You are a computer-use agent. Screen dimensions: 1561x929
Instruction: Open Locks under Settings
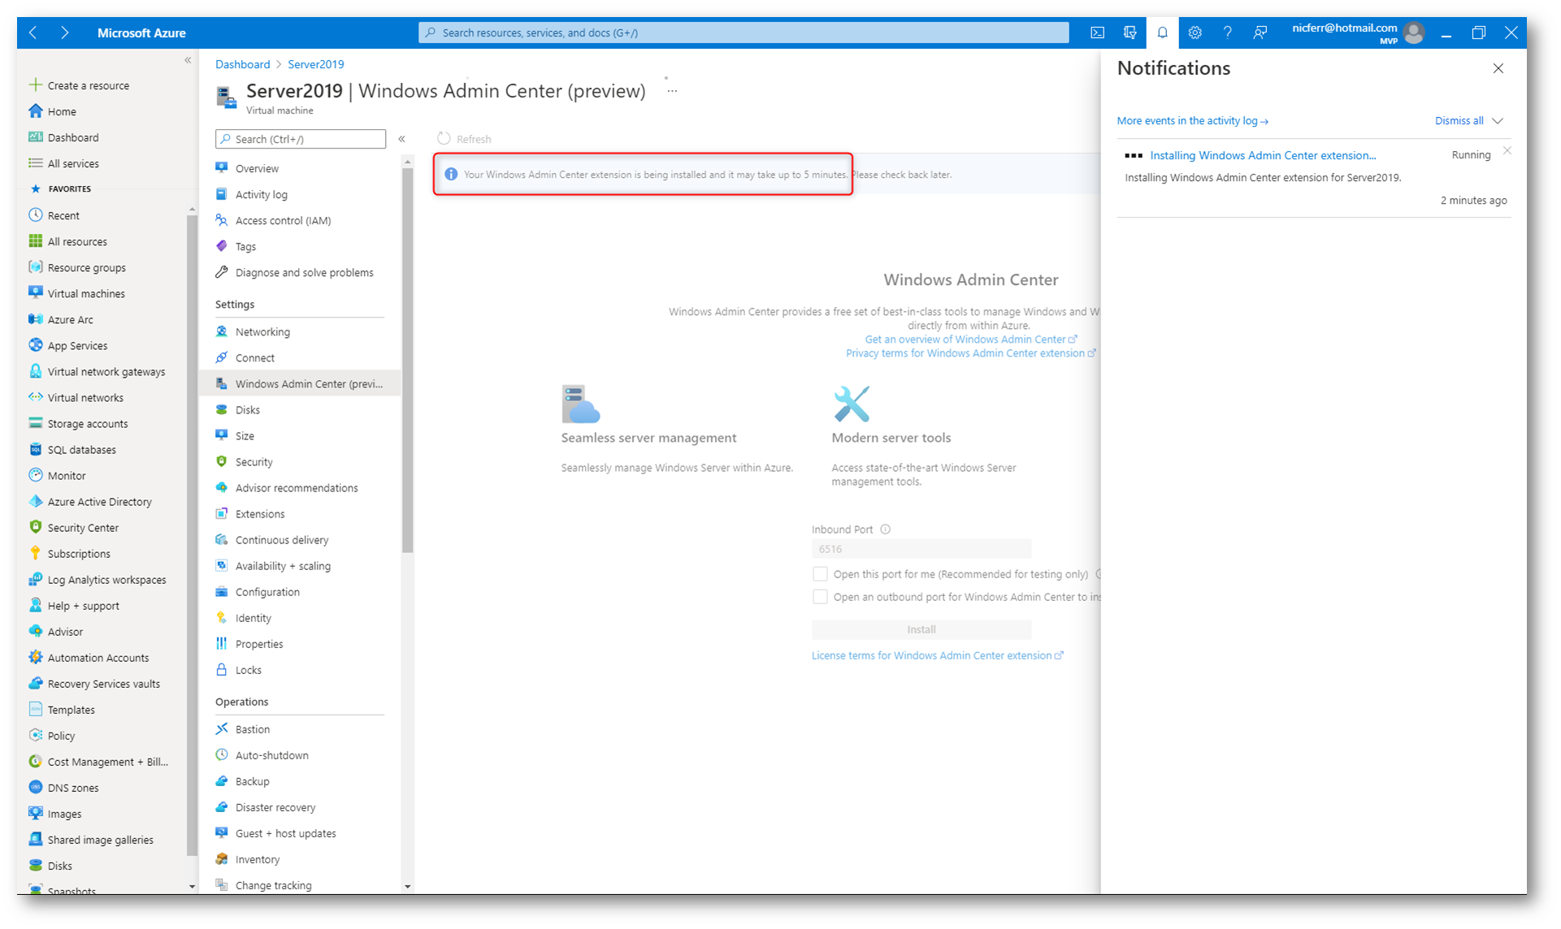click(x=248, y=670)
